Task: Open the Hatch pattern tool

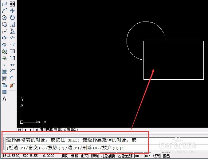Action: click(x=4, y=72)
